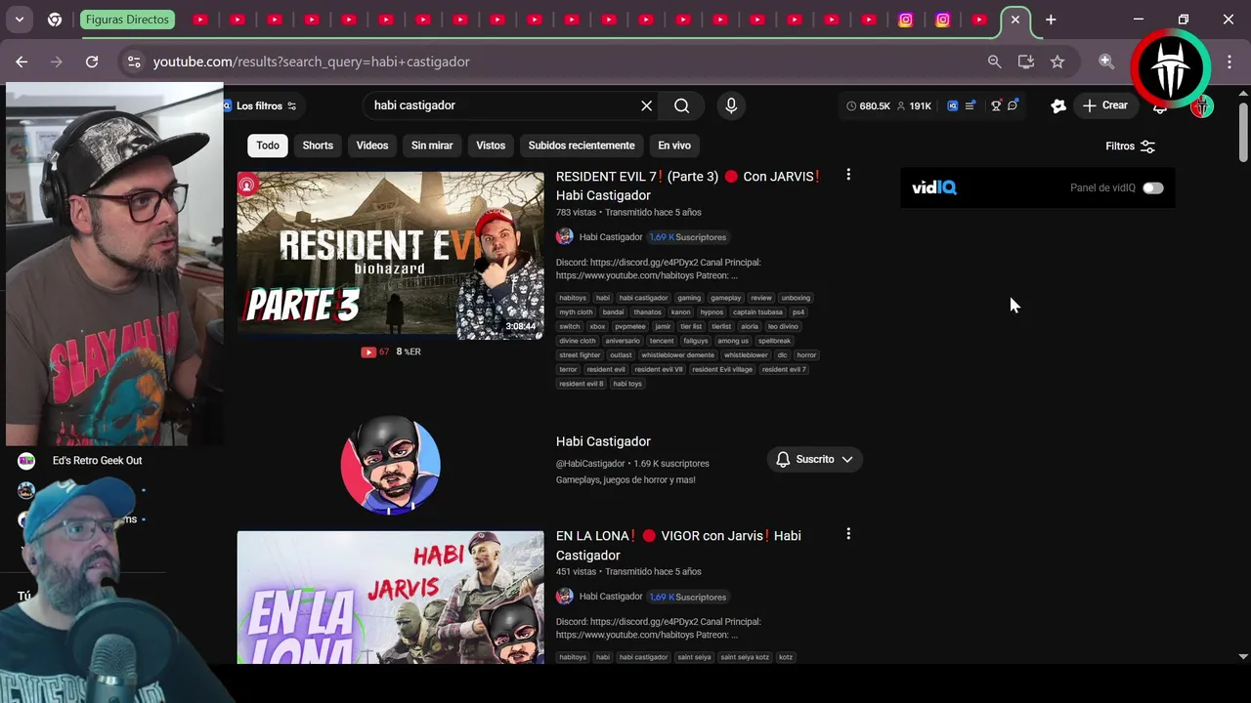Open the Chrome tab search dropdown arrow
This screenshot has height=703, width=1251.
[20, 20]
